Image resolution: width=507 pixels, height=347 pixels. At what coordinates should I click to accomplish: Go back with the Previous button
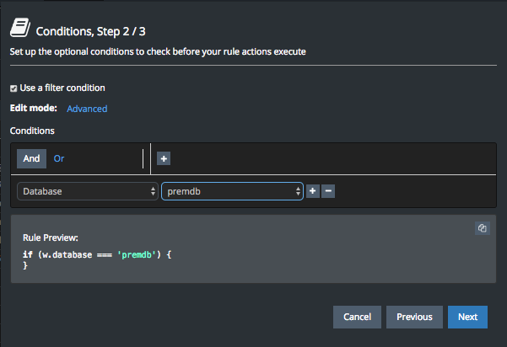[x=414, y=317]
